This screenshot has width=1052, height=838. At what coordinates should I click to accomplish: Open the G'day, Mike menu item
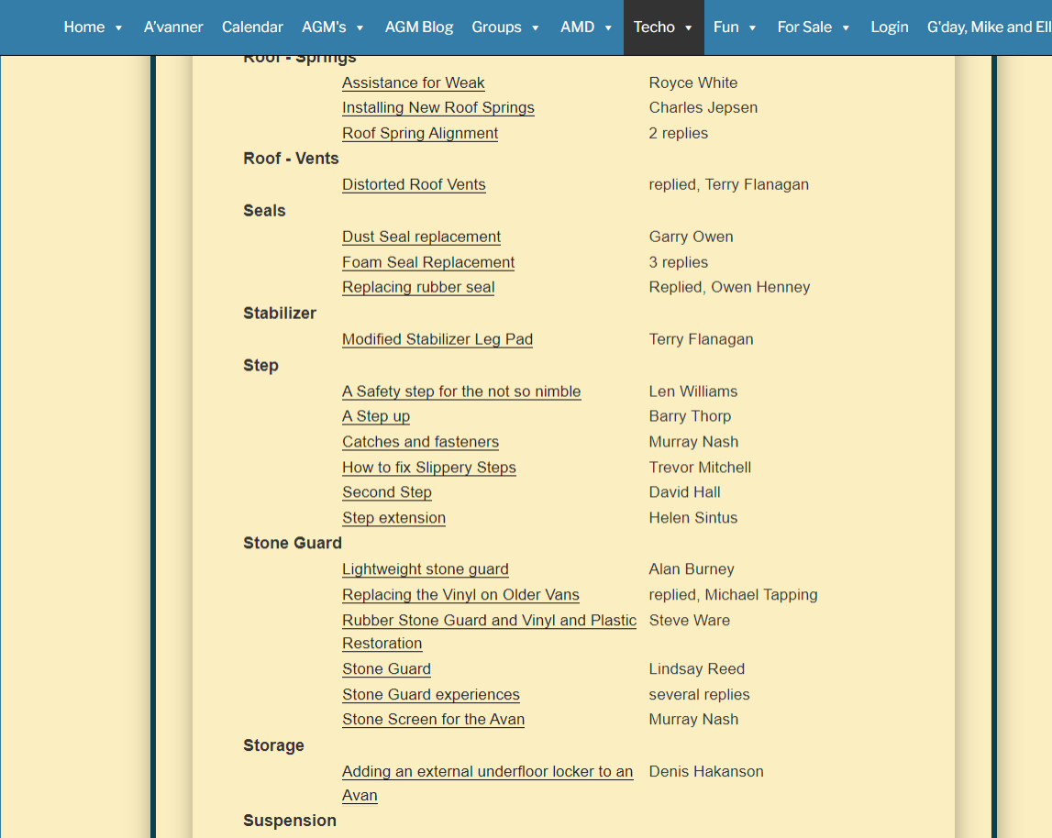[x=989, y=27]
